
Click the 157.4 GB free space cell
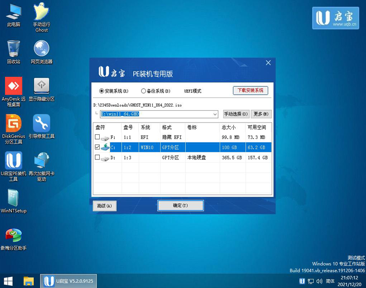point(258,158)
